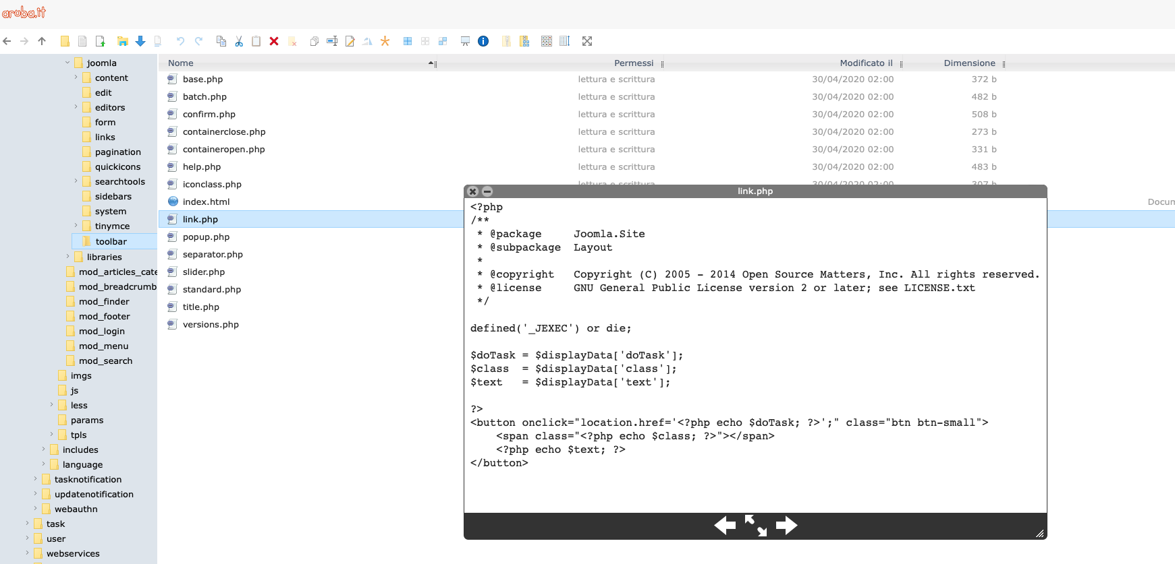Select the popup.php file
The image size is (1175, 564).
pyautogui.click(x=206, y=237)
